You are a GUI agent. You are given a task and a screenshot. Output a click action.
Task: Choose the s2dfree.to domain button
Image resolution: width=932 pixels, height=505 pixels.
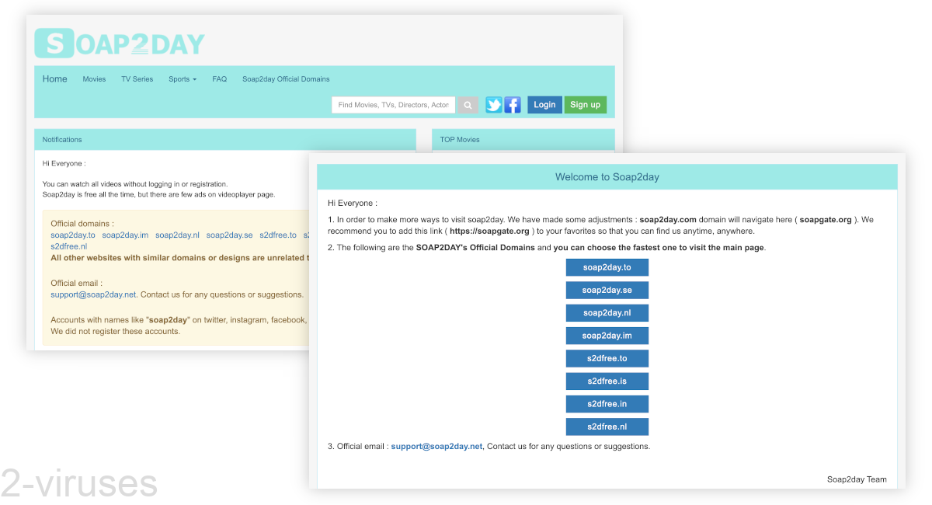(607, 358)
